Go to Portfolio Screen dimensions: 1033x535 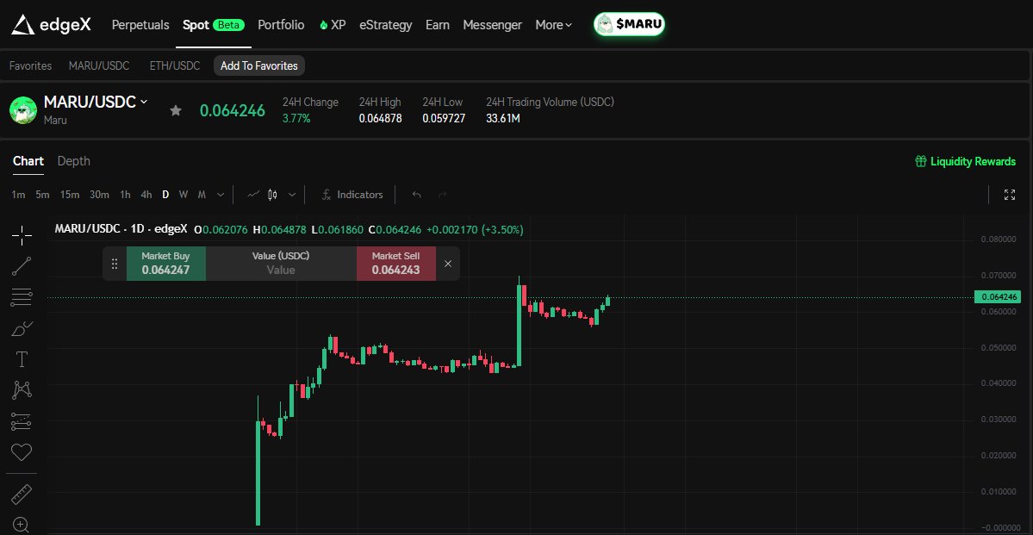(282, 25)
